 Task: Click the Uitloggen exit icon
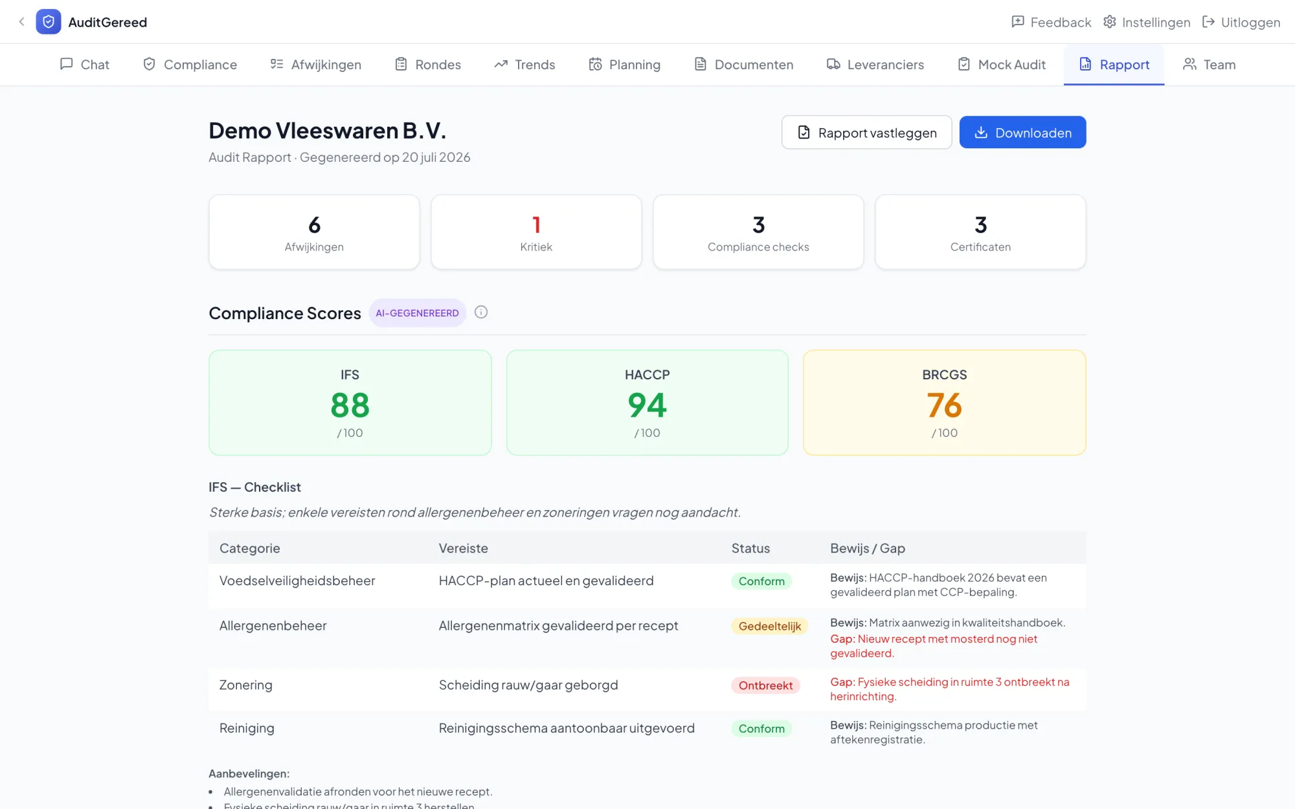[x=1208, y=22]
